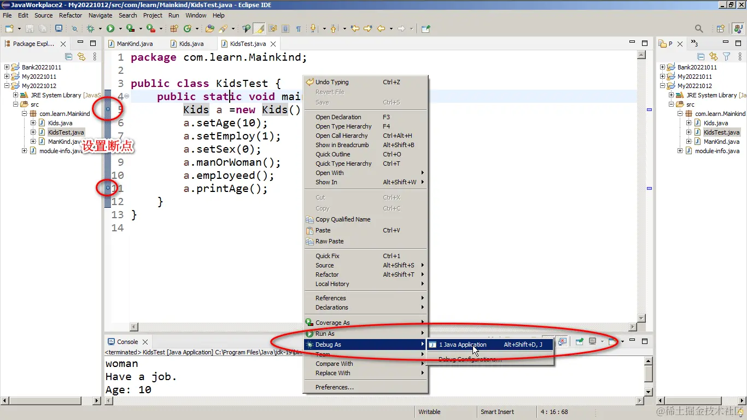Collapse My20221012 in left Package Explorer
The height and width of the screenshot is (420, 747).
(x=7, y=86)
